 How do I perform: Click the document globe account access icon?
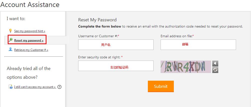11,87
